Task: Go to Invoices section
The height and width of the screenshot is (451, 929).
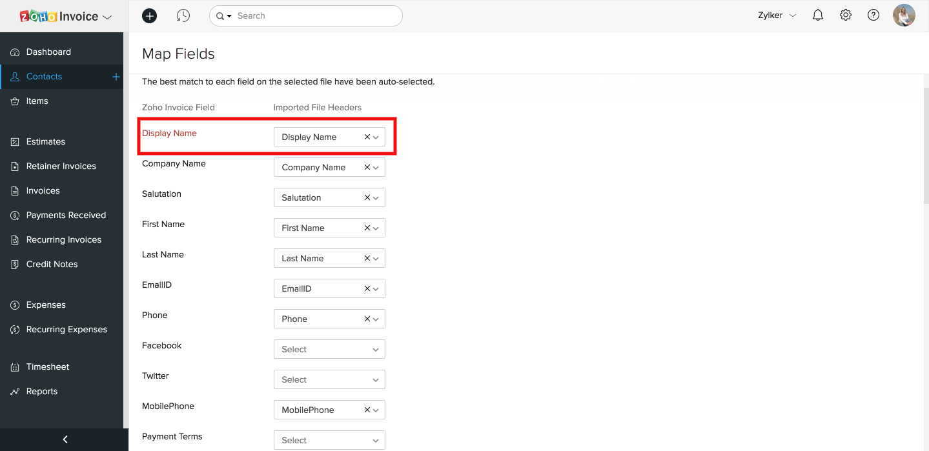Action: click(43, 190)
